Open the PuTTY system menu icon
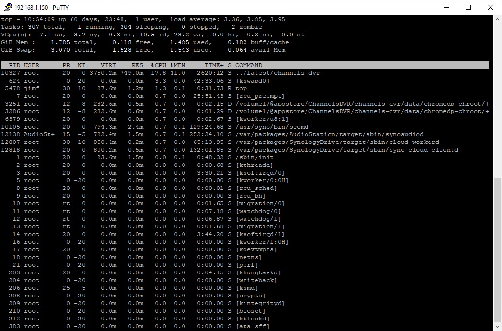Image resolution: width=502 pixels, height=331 pixels. [8, 7]
